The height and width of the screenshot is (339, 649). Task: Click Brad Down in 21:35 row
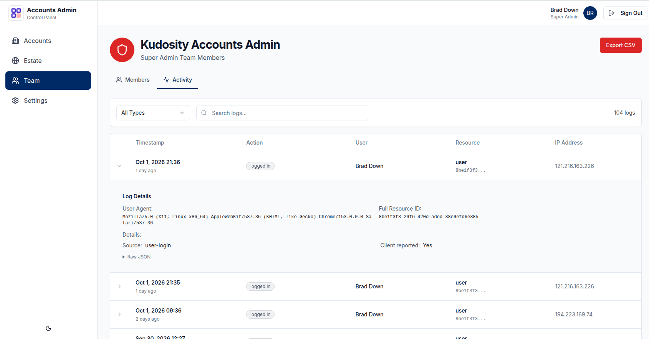point(369,286)
